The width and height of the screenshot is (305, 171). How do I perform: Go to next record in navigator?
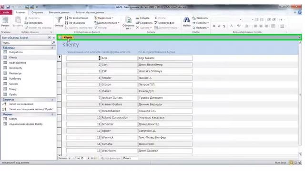[x=88, y=158]
